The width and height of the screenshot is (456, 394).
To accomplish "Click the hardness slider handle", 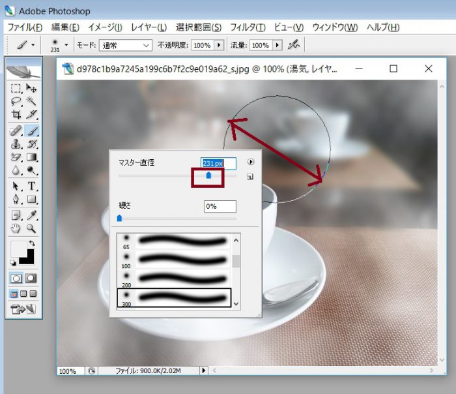I will point(119,218).
